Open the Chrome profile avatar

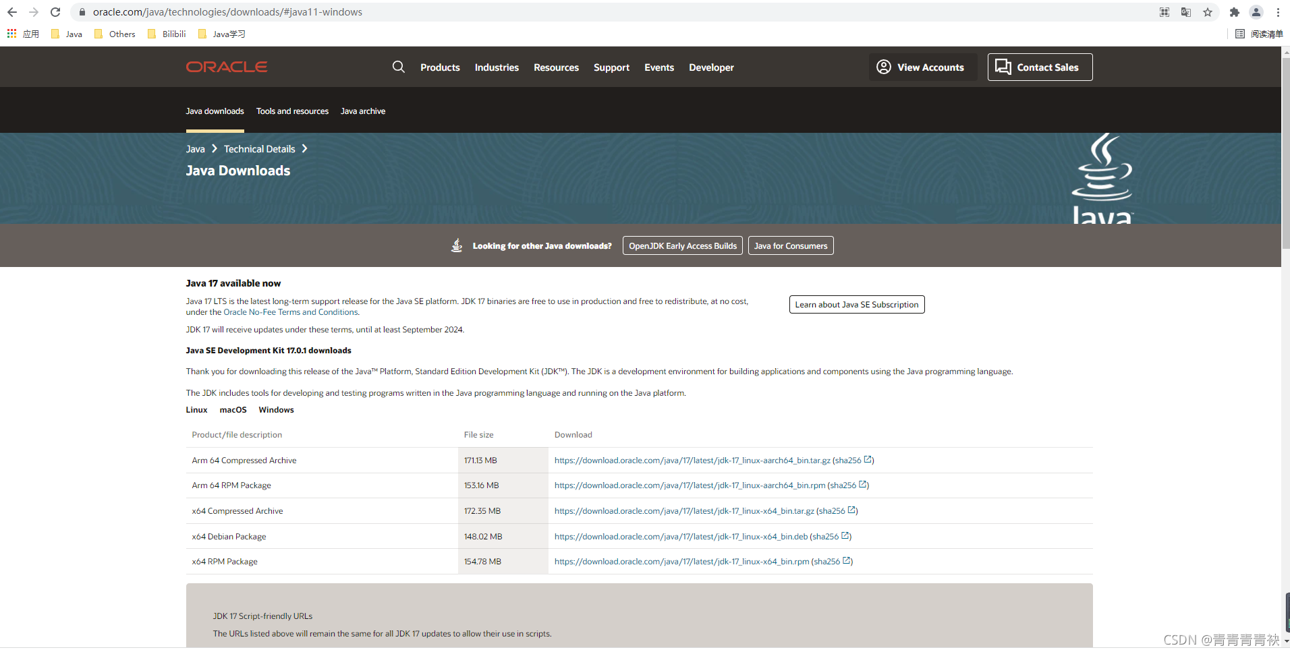pos(1256,12)
